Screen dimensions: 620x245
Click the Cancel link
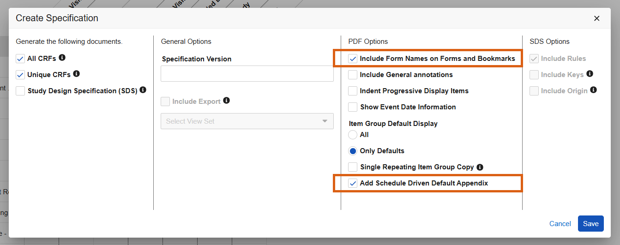coord(560,224)
